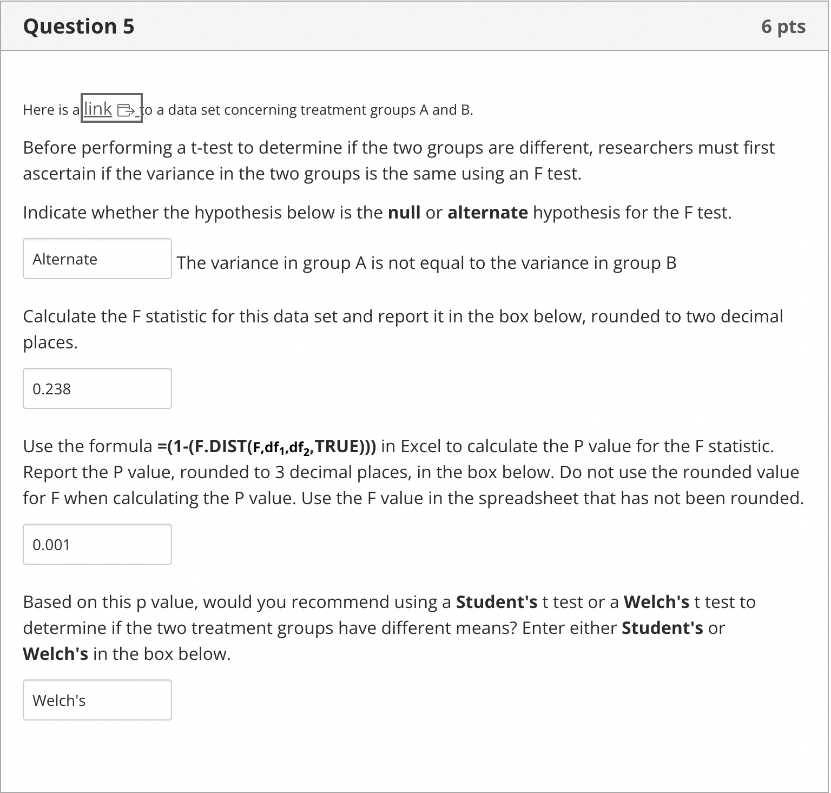Click the underlined 'link' text

pyautogui.click(x=99, y=109)
